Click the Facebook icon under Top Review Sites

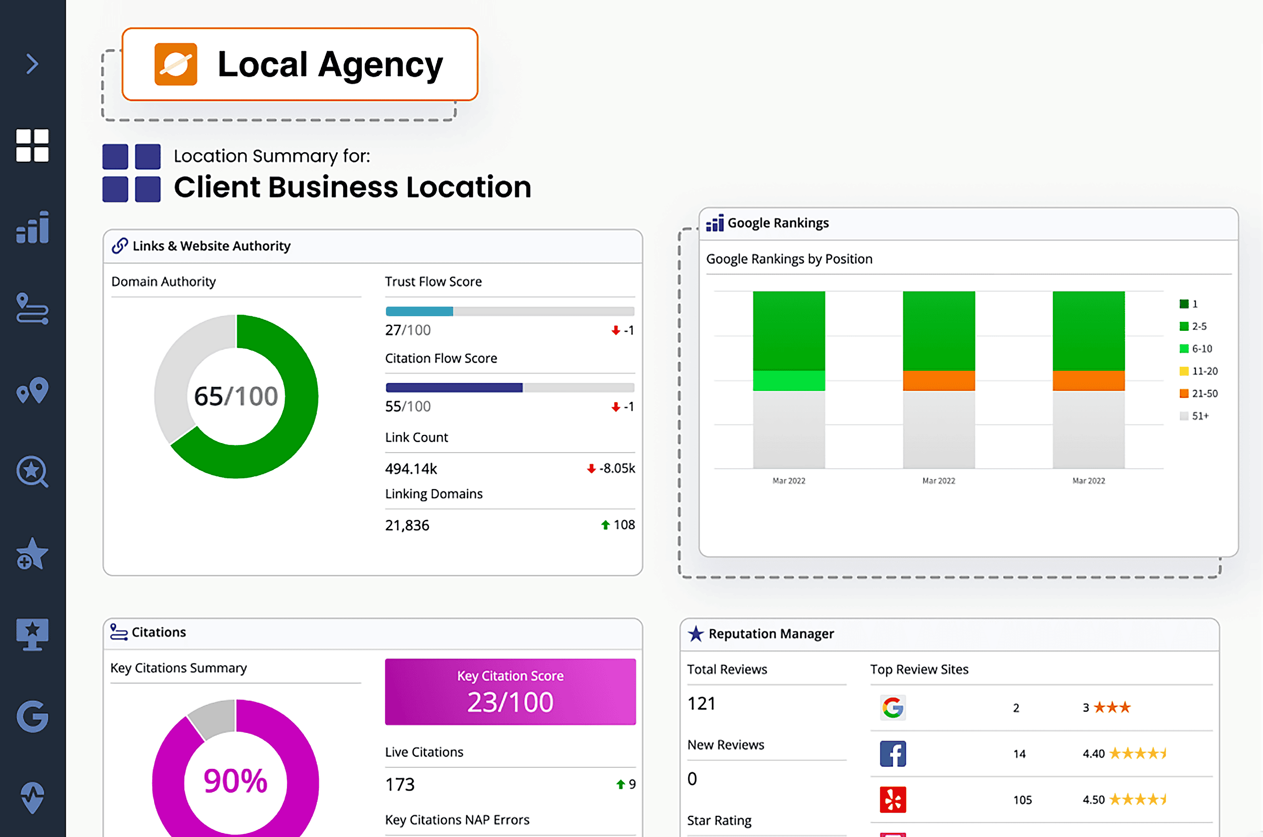(893, 753)
